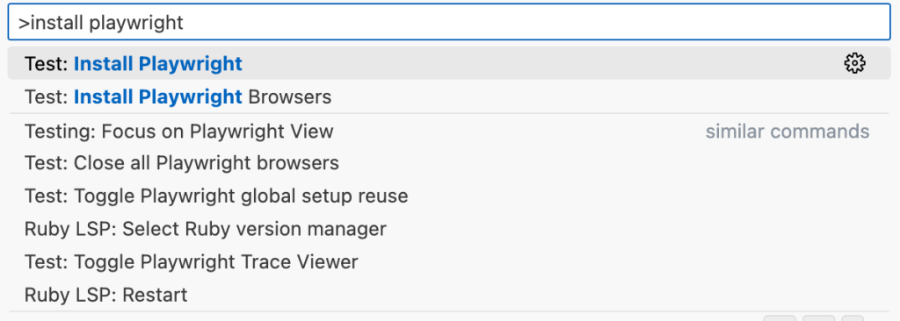The width and height of the screenshot is (900, 321).
Task: Click the narrowest keycap at the bottom-right edge
Action: (x=853, y=318)
